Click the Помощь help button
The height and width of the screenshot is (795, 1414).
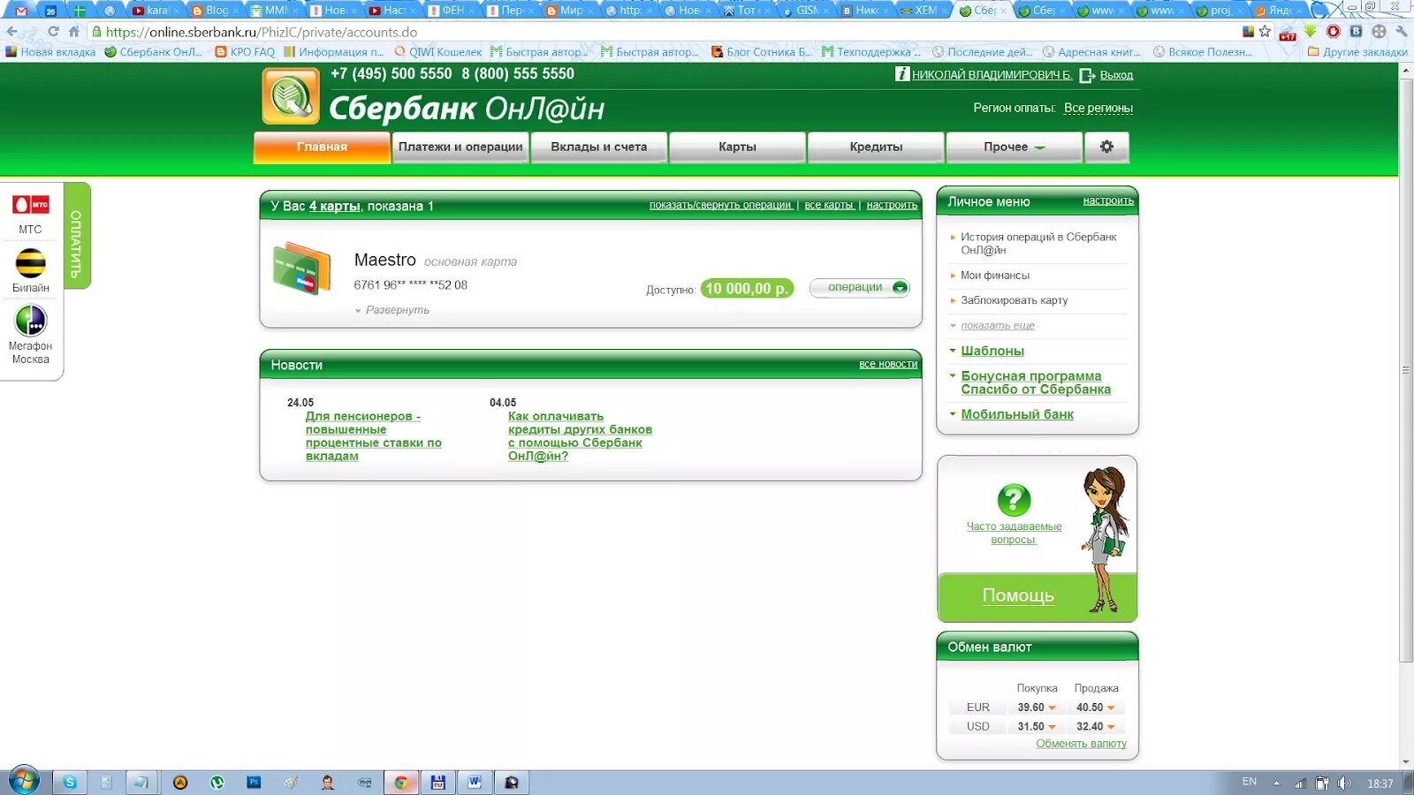[x=1018, y=595]
